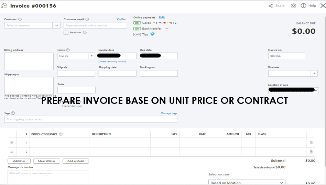Click the Customer email input field
Viewport: 326px width, 185px height.
pos(95,25)
